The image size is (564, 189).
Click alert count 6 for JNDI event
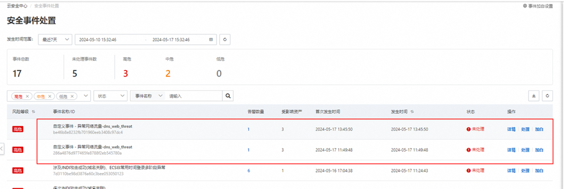tap(249, 171)
